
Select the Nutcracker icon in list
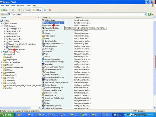pyautogui.click(x=43, y=64)
